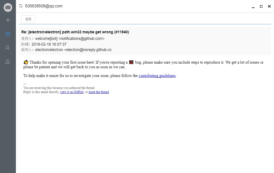Minimize the mail window
The image size is (274, 173).
(x=253, y=7)
